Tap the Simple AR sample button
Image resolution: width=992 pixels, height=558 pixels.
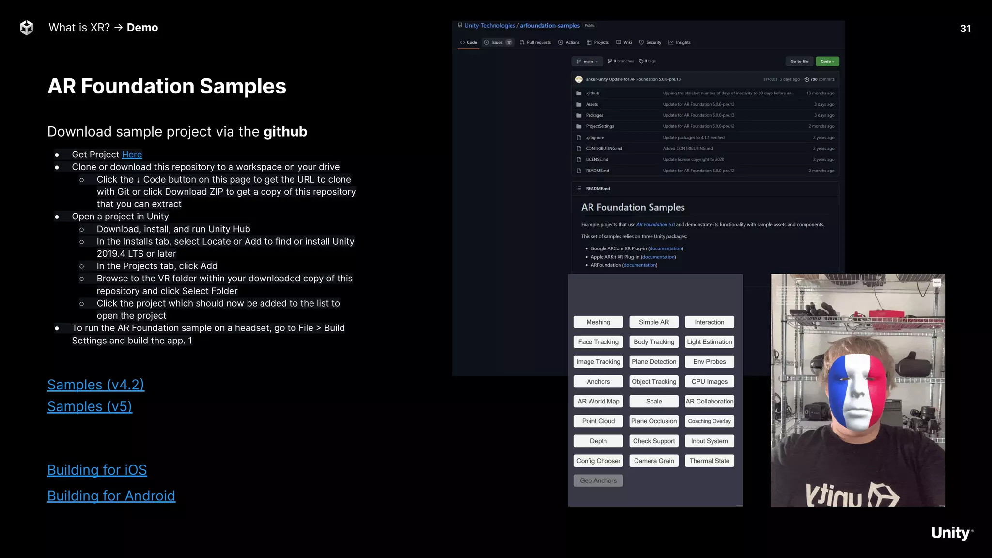[654, 322]
